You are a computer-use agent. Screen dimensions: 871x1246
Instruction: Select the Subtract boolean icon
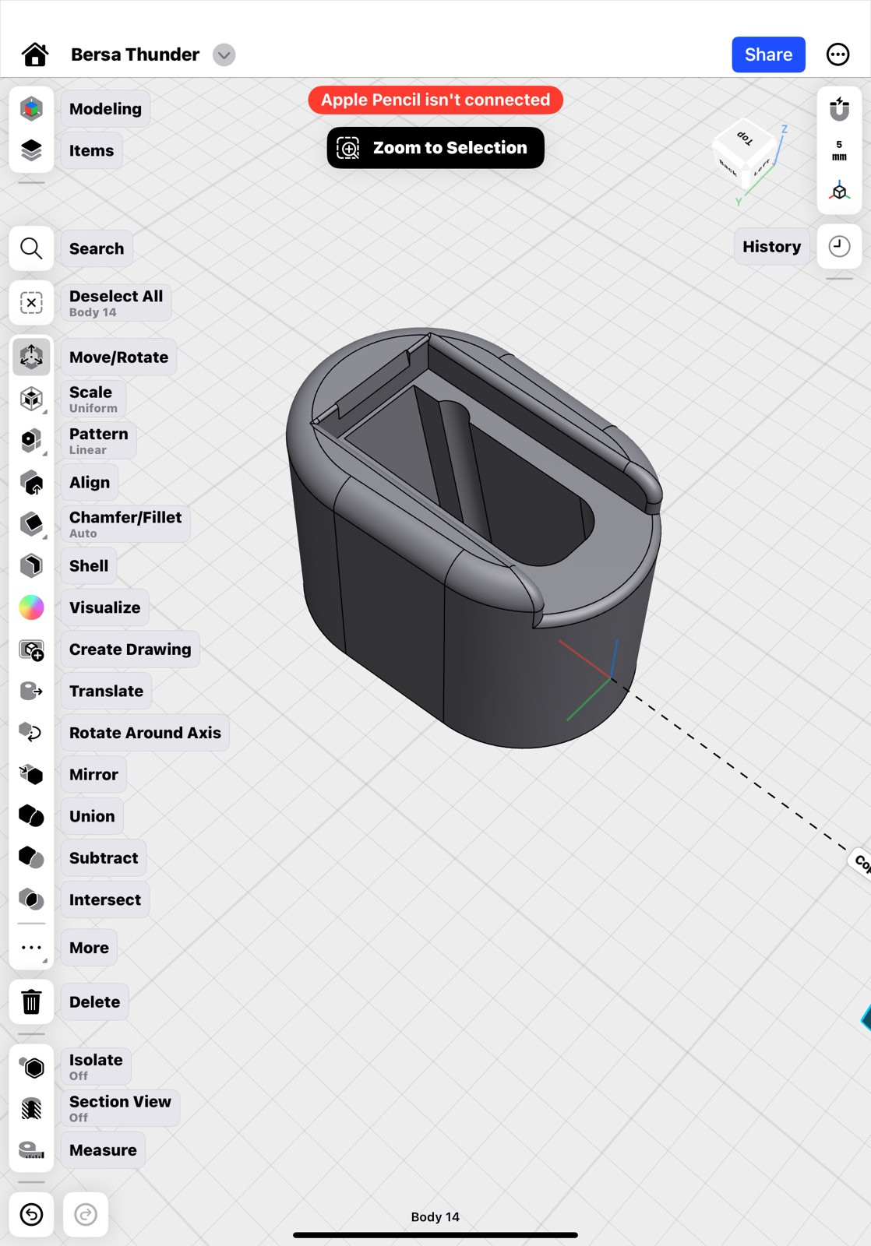tap(31, 858)
